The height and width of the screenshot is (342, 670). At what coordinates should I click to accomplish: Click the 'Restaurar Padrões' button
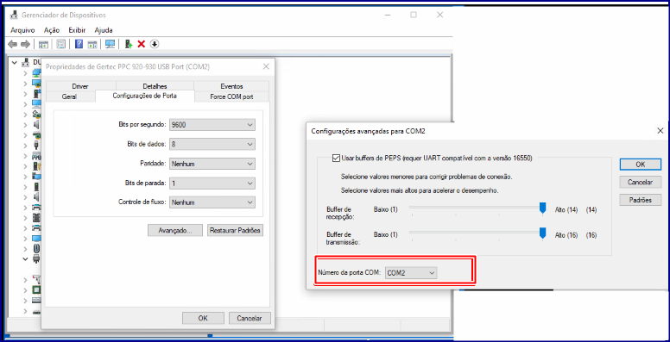click(236, 230)
